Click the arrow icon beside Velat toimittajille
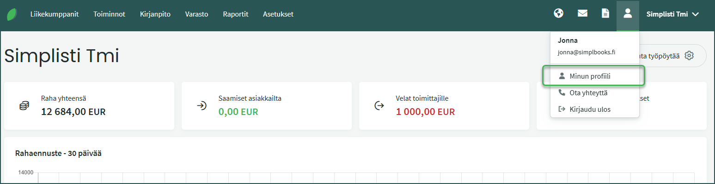Viewport: 715px width, 184px height. click(379, 106)
